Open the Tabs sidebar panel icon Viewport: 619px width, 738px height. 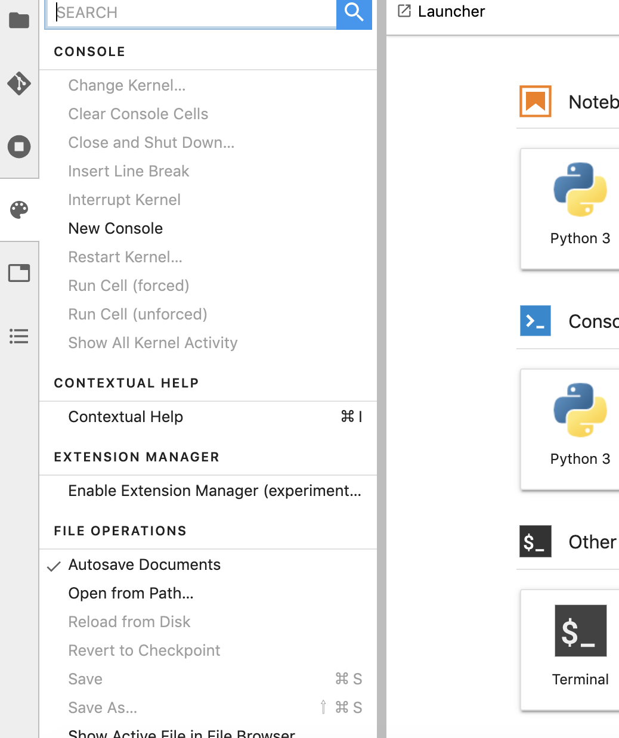[x=19, y=273]
